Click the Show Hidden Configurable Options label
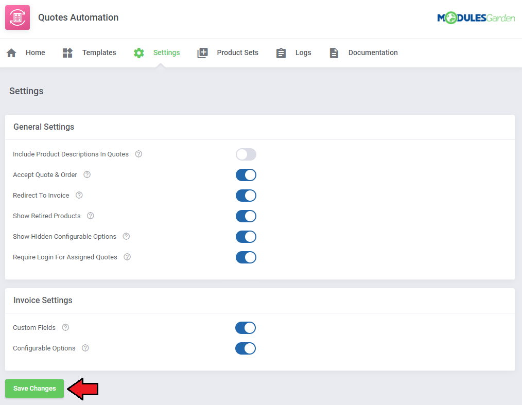522x405 pixels. 64,237
